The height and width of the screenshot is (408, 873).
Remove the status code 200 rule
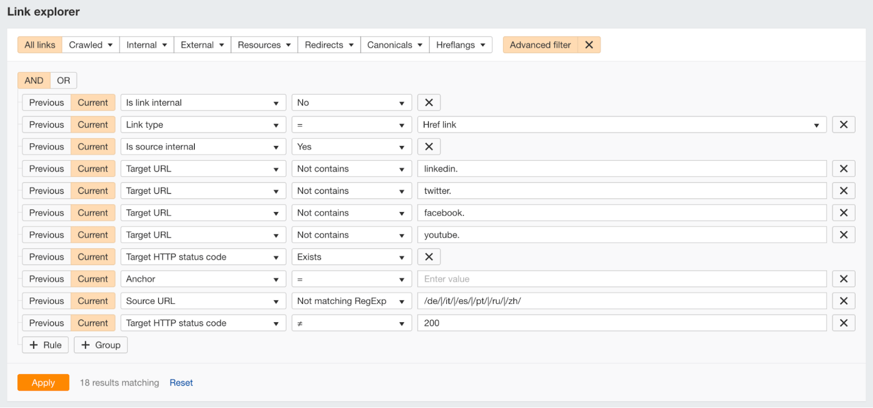point(844,323)
